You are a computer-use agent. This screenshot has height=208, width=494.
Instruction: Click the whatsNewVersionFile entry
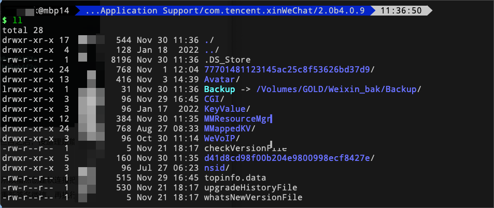(x=253, y=197)
